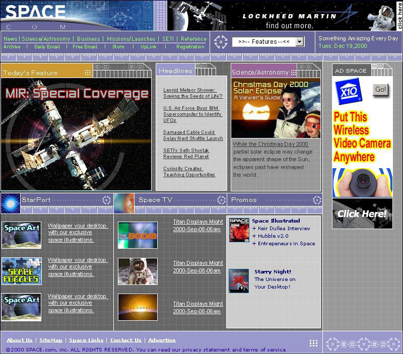This screenshot has height=354, width=403.
Task: Click the Space Illustrated magazine cover
Action: [x=239, y=230]
